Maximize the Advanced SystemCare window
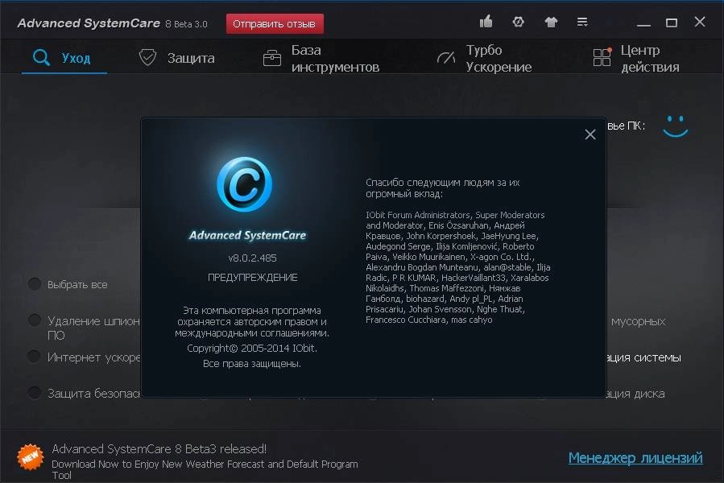Image resolution: width=724 pixels, height=483 pixels. pos(672,23)
